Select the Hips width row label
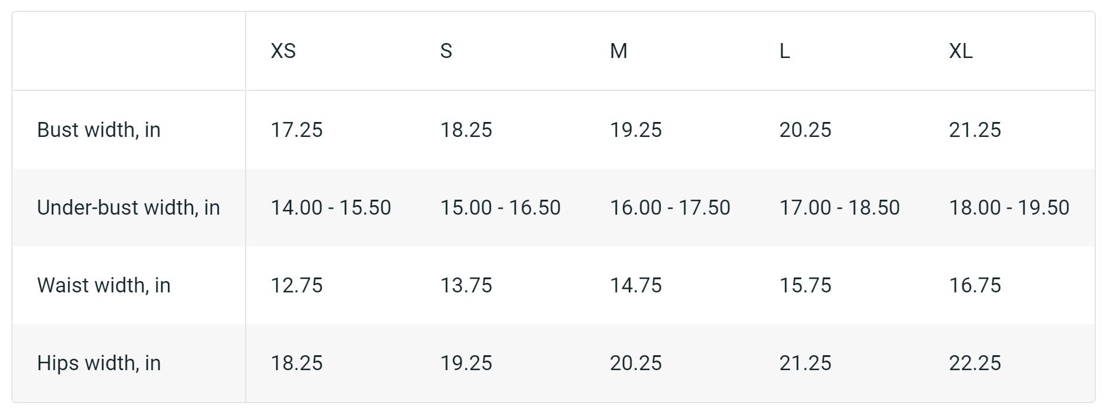 coord(99,363)
